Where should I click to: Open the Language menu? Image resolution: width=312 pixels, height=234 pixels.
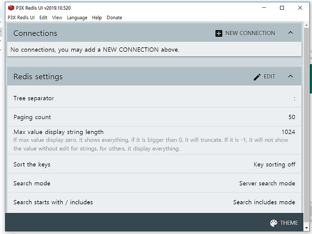click(77, 18)
